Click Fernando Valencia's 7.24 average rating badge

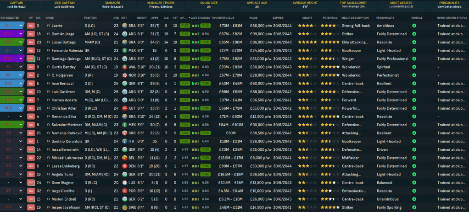[x=184, y=51]
